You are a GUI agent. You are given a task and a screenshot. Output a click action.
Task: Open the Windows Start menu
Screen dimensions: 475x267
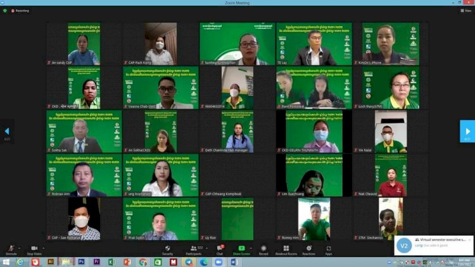pyautogui.click(x=6, y=262)
